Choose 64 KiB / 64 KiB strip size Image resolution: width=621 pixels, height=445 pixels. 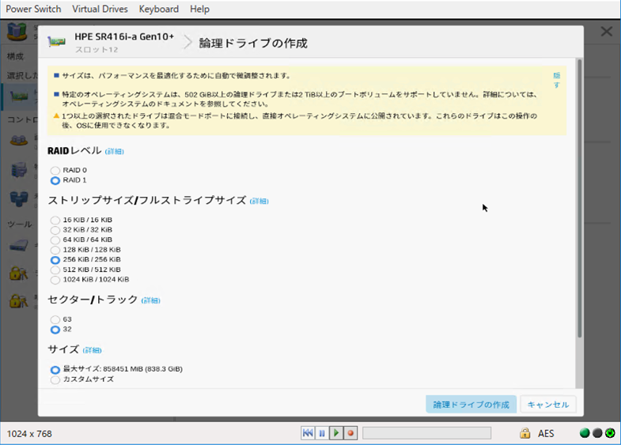click(x=55, y=239)
